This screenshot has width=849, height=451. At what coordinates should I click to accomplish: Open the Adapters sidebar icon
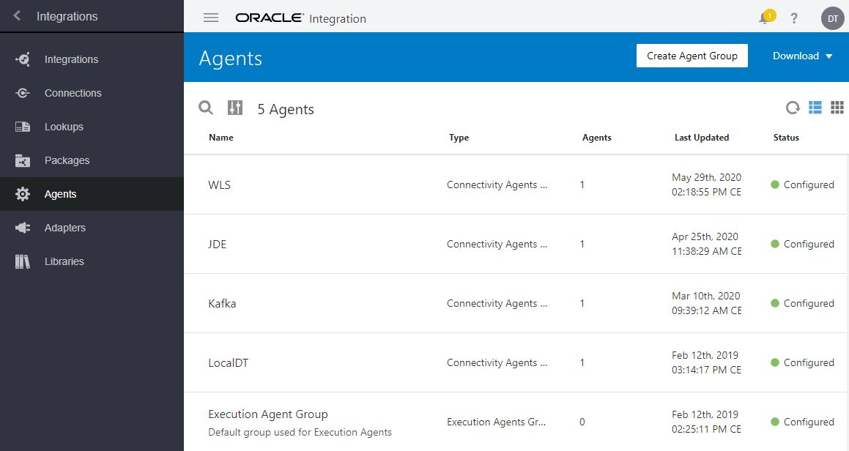(21, 228)
